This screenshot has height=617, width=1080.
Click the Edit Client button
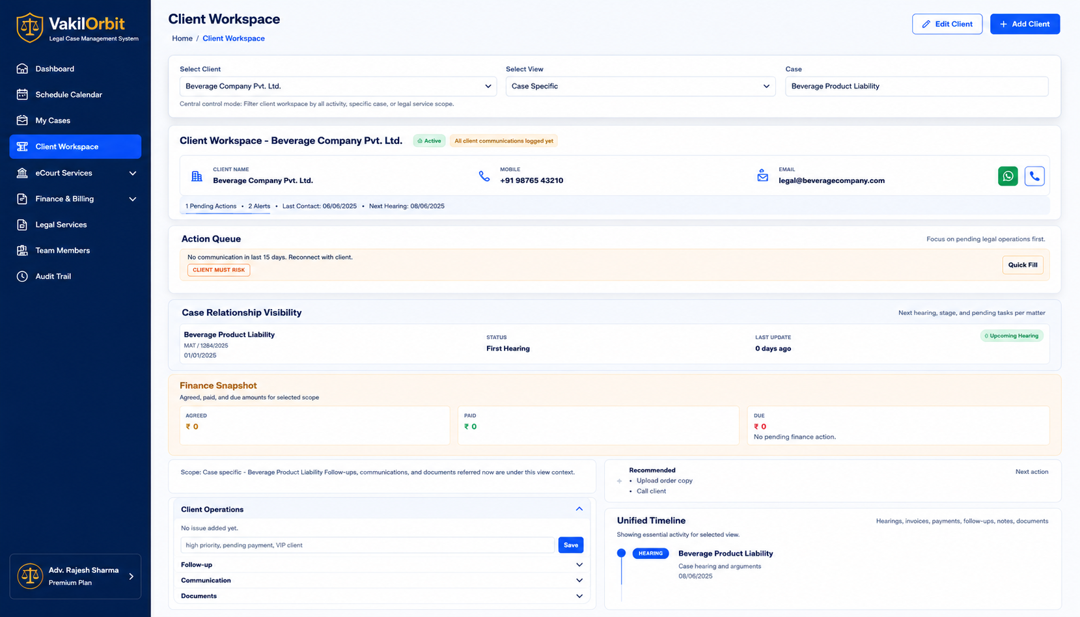pyautogui.click(x=947, y=24)
